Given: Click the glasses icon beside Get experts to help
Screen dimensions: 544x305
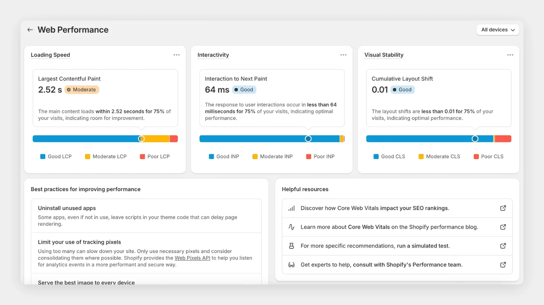Looking at the screenshot, I should click(x=292, y=265).
